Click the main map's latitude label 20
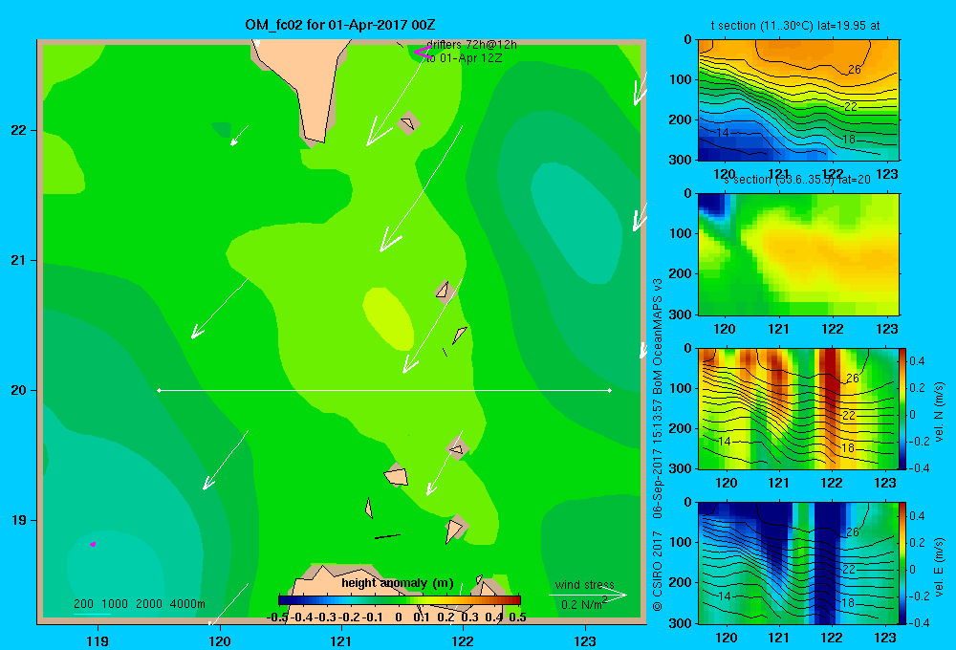This screenshot has height=650, width=956. click(19, 390)
